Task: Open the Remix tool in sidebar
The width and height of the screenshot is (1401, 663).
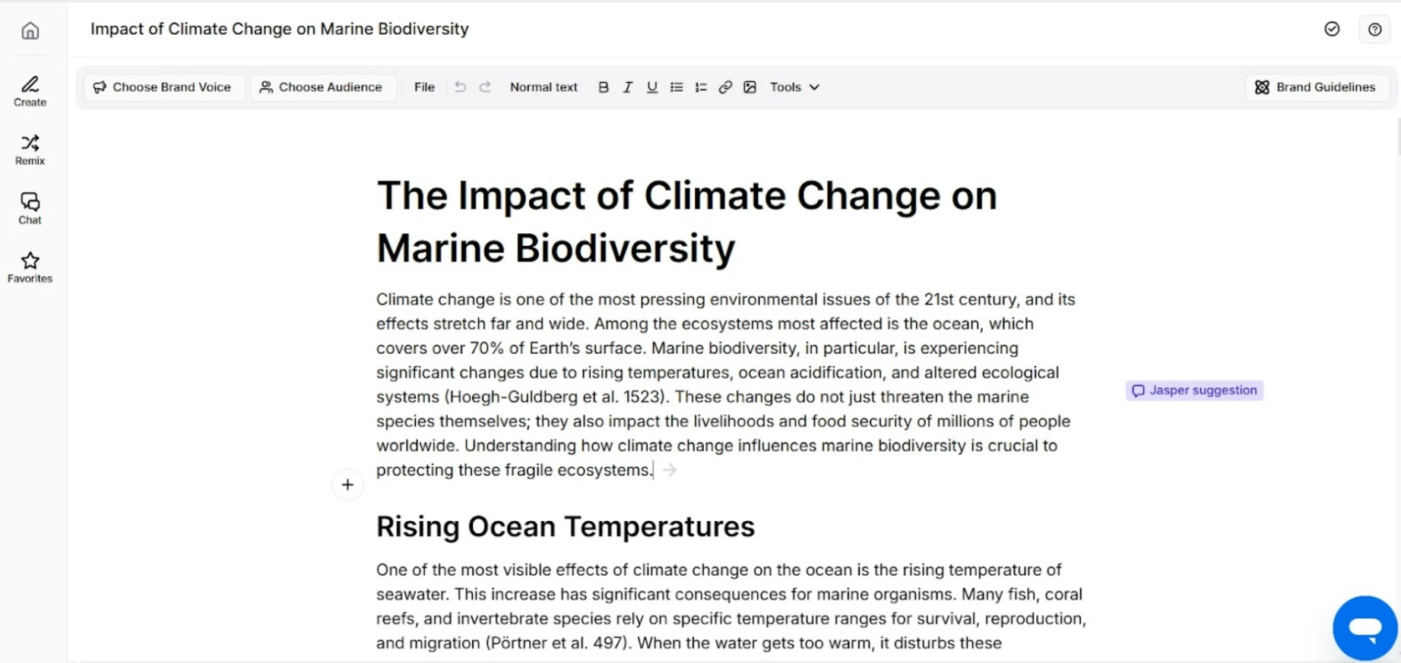Action: [30, 149]
